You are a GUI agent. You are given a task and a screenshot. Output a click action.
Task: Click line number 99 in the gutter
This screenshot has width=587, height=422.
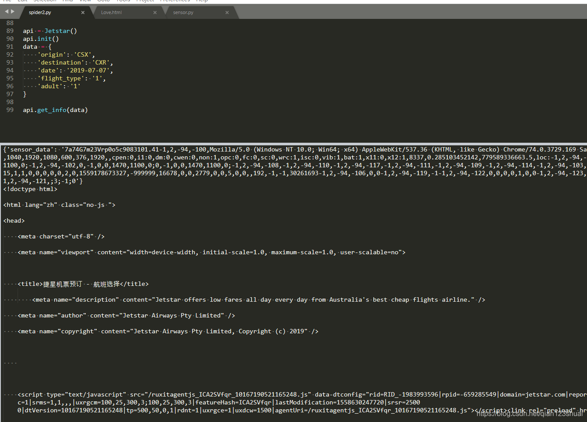click(10, 110)
